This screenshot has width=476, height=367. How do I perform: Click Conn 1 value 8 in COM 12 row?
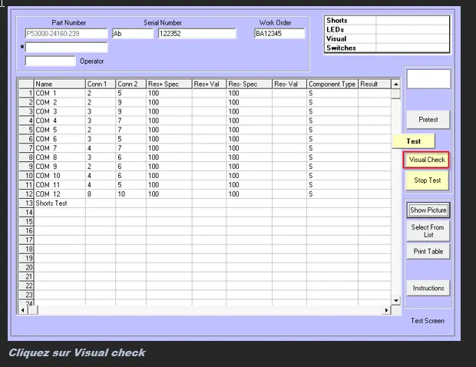[101, 194]
